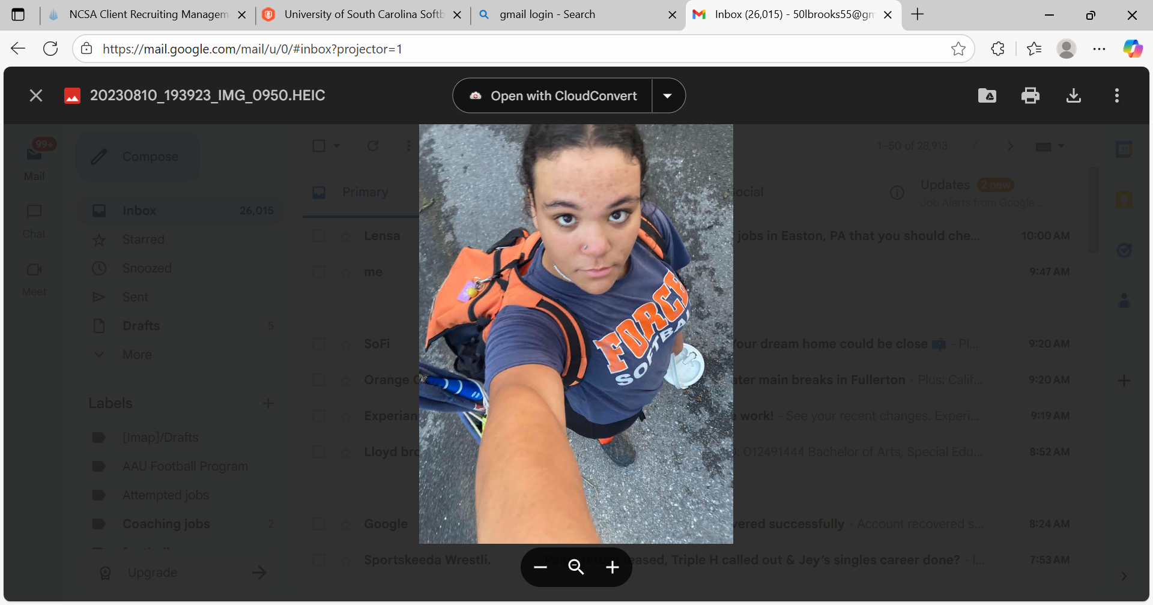
Task: Close the image preview overlay
Action: [36, 95]
